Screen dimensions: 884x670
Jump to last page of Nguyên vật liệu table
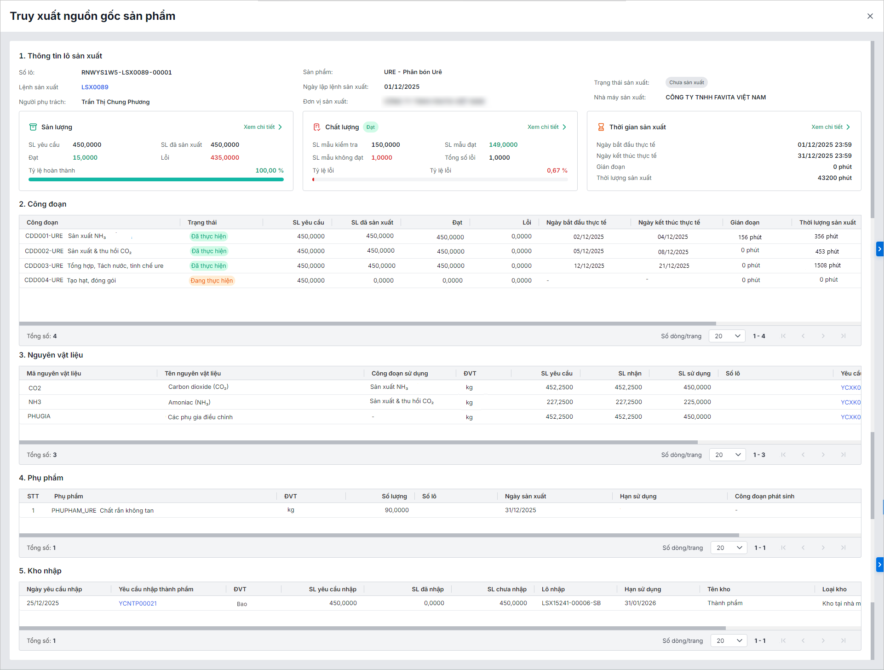[x=843, y=455]
